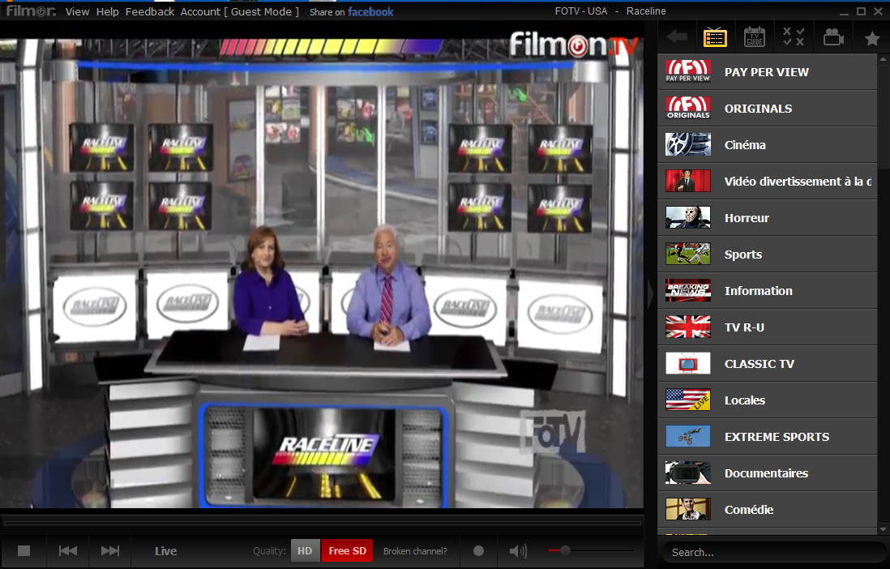Mute audio with the speaker icon
890x569 pixels.
518,551
